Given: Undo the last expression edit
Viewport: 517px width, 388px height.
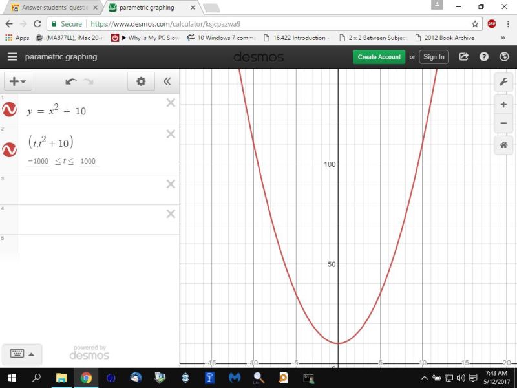Looking at the screenshot, I should pyautogui.click(x=70, y=81).
